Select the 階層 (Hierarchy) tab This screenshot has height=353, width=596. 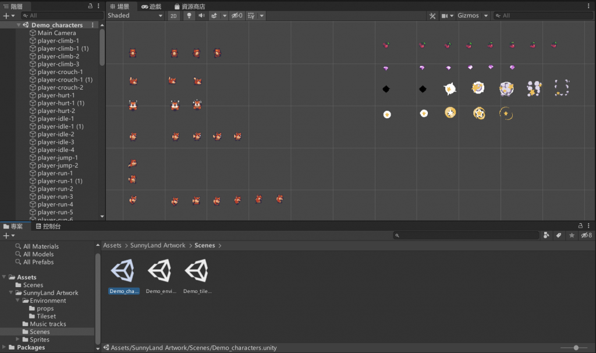click(x=13, y=6)
